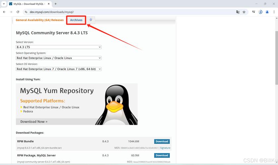Click the 60.9M file size text
The width and height of the screenshot is (278, 165).
(x=135, y=155)
